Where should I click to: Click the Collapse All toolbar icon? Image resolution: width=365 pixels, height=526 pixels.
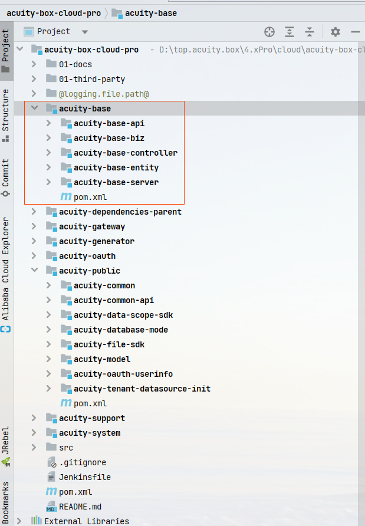[x=310, y=32]
